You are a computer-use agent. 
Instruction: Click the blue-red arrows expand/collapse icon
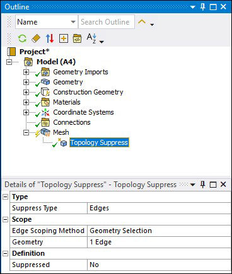pos(50,38)
